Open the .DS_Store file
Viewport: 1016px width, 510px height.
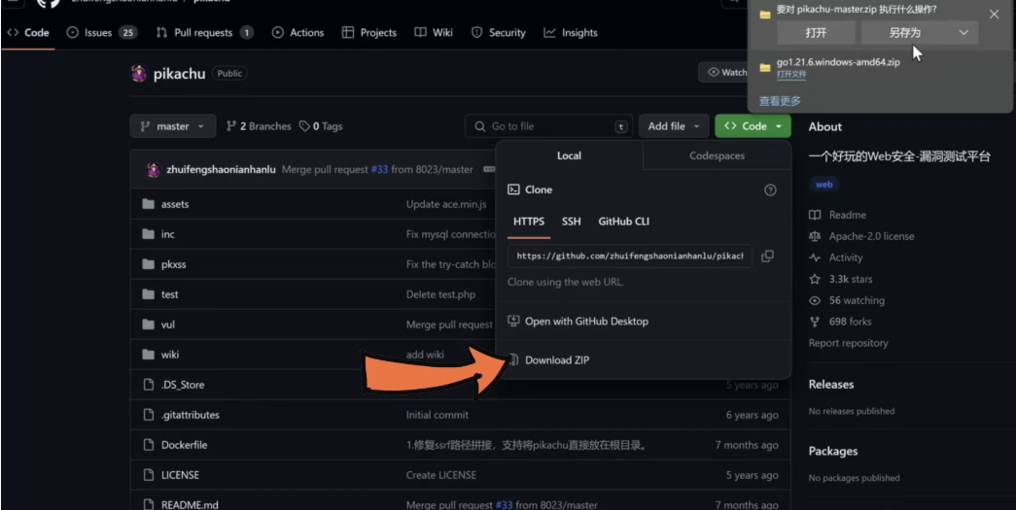pyautogui.click(x=183, y=385)
